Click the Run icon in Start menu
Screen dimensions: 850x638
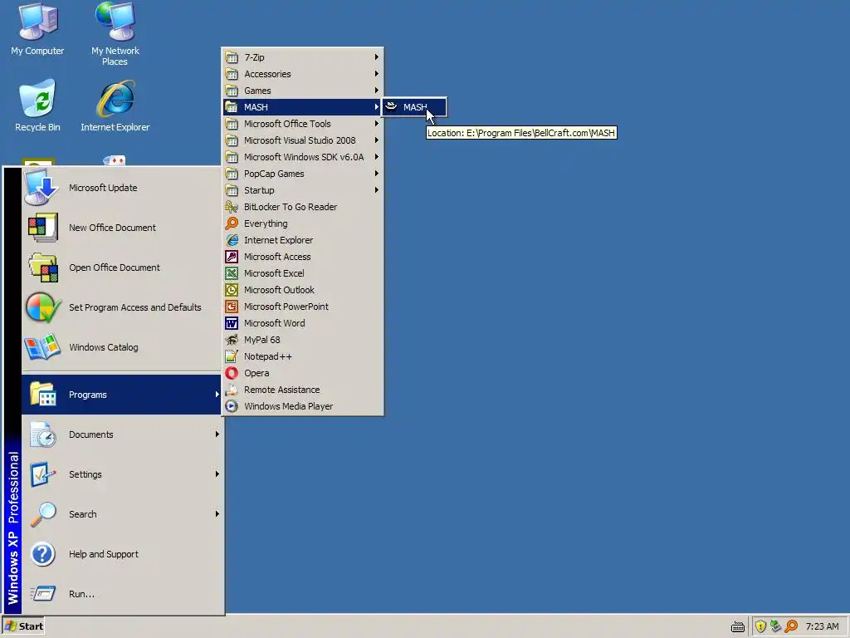pyautogui.click(x=42, y=593)
